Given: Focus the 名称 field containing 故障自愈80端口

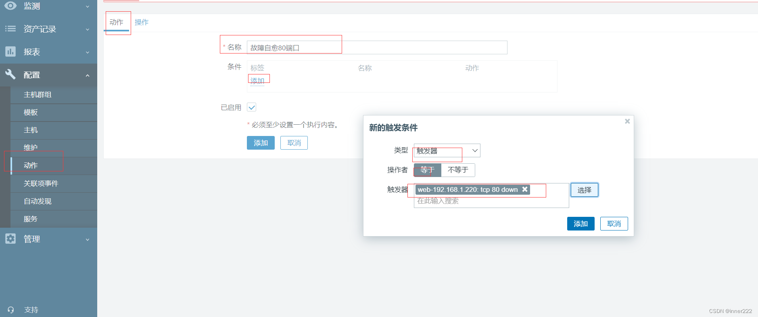Looking at the screenshot, I should (377, 47).
